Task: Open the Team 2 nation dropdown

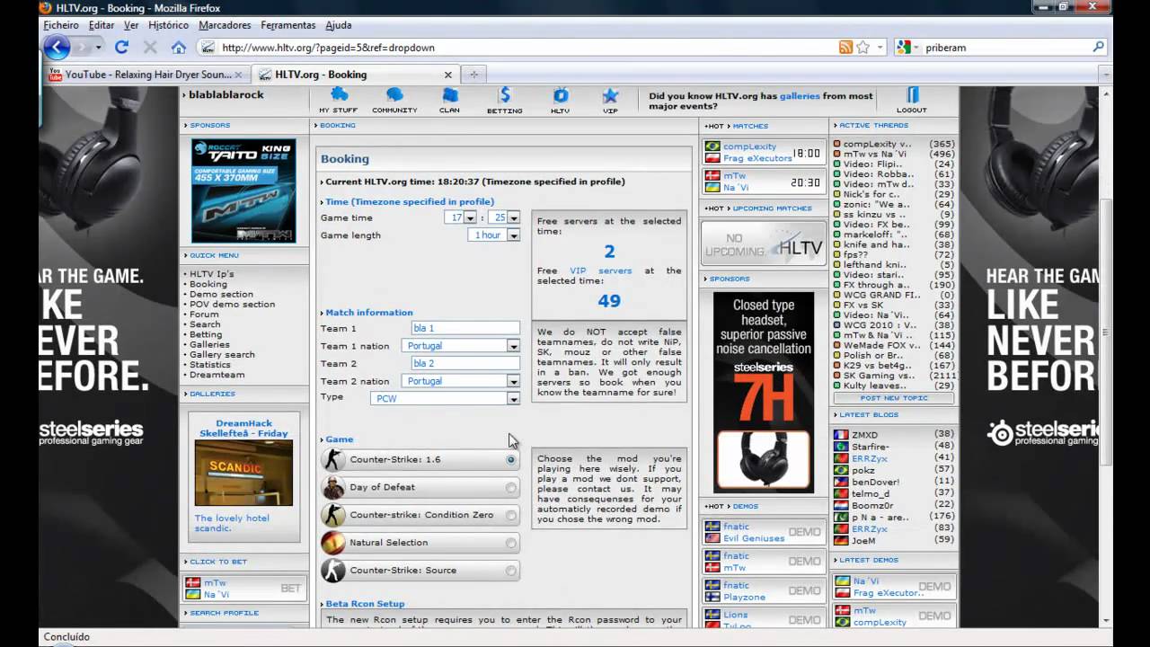Action: tap(513, 381)
